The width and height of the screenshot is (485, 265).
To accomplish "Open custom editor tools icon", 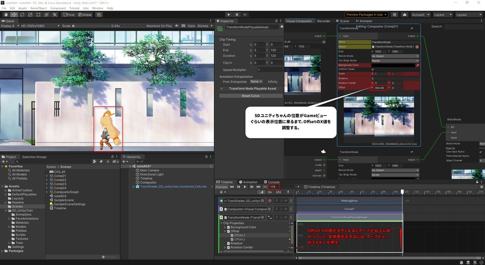I will (x=55, y=15).
